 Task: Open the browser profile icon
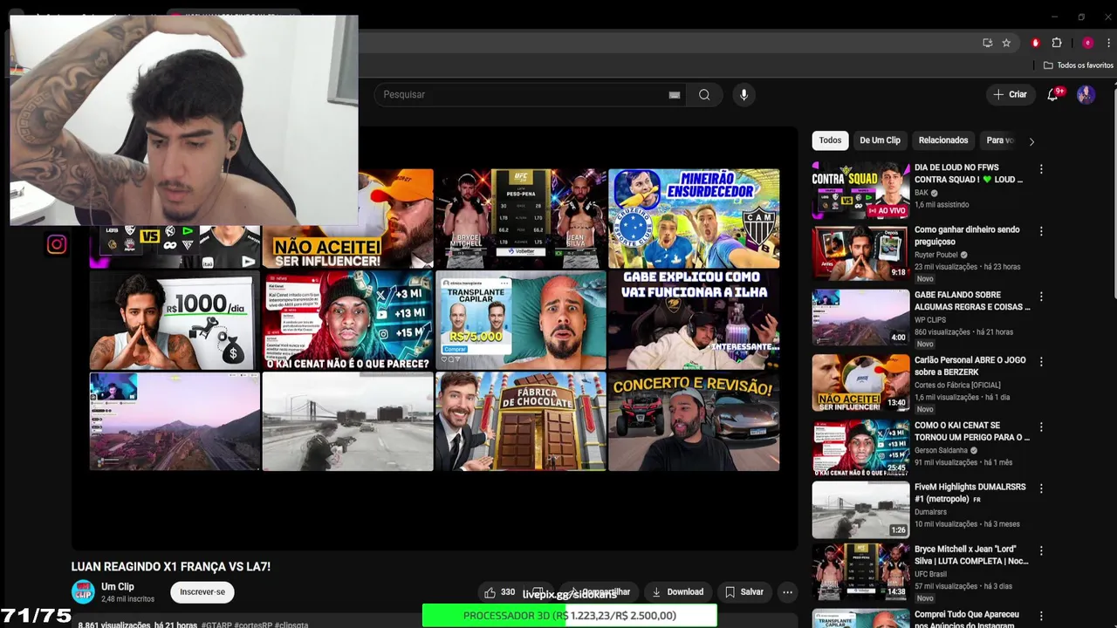tap(1087, 43)
